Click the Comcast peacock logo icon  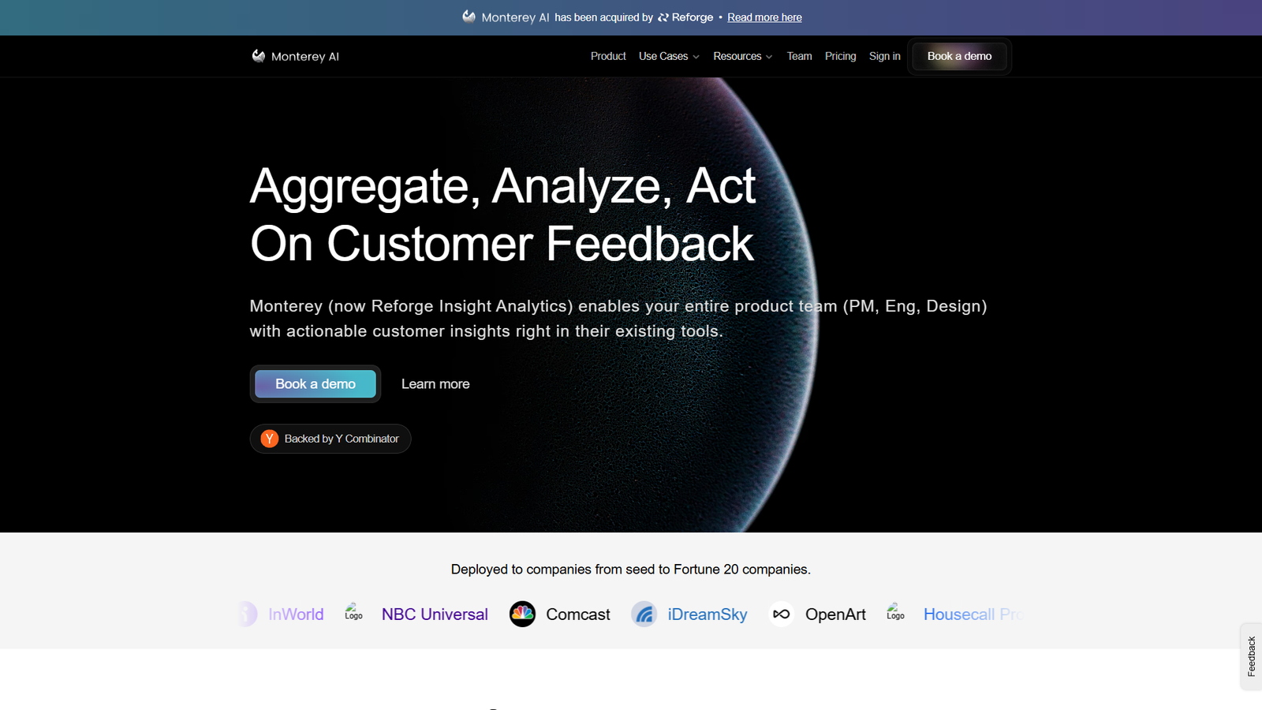pyautogui.click(x=522, y=614)
